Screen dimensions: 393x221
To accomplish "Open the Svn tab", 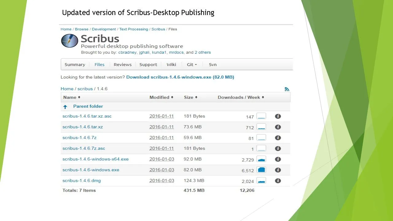I will [x=213, y=64].
